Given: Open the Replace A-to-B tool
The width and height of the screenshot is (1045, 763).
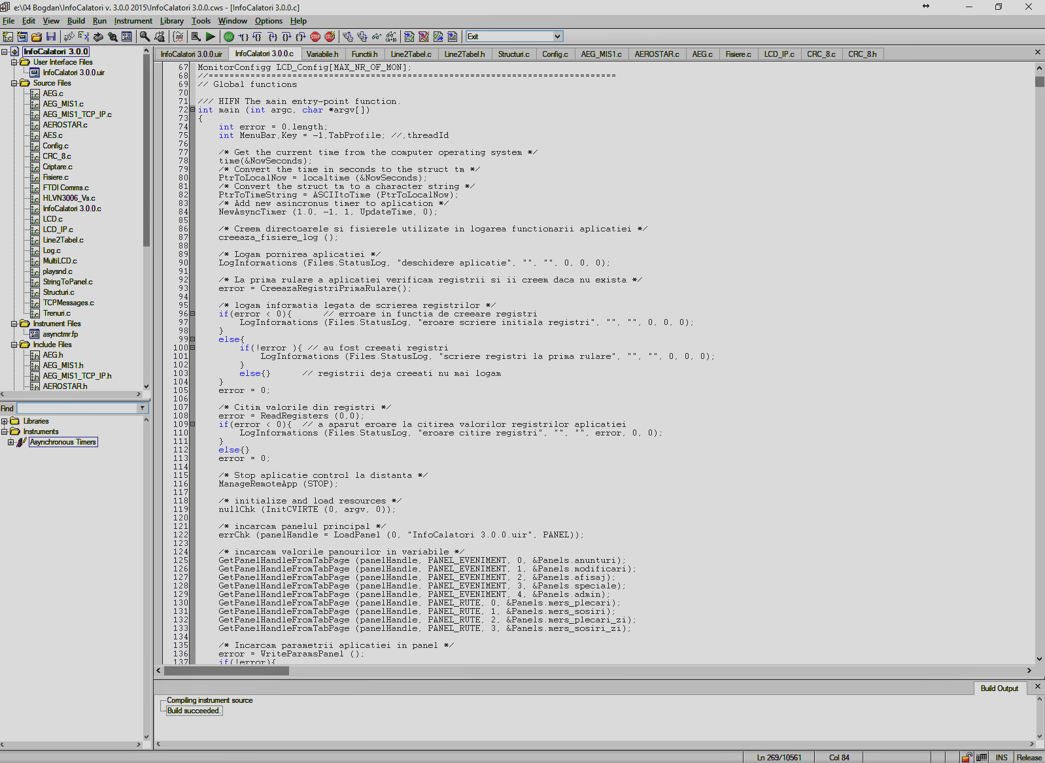Looking at the screenshot, I should click(159, 37).
